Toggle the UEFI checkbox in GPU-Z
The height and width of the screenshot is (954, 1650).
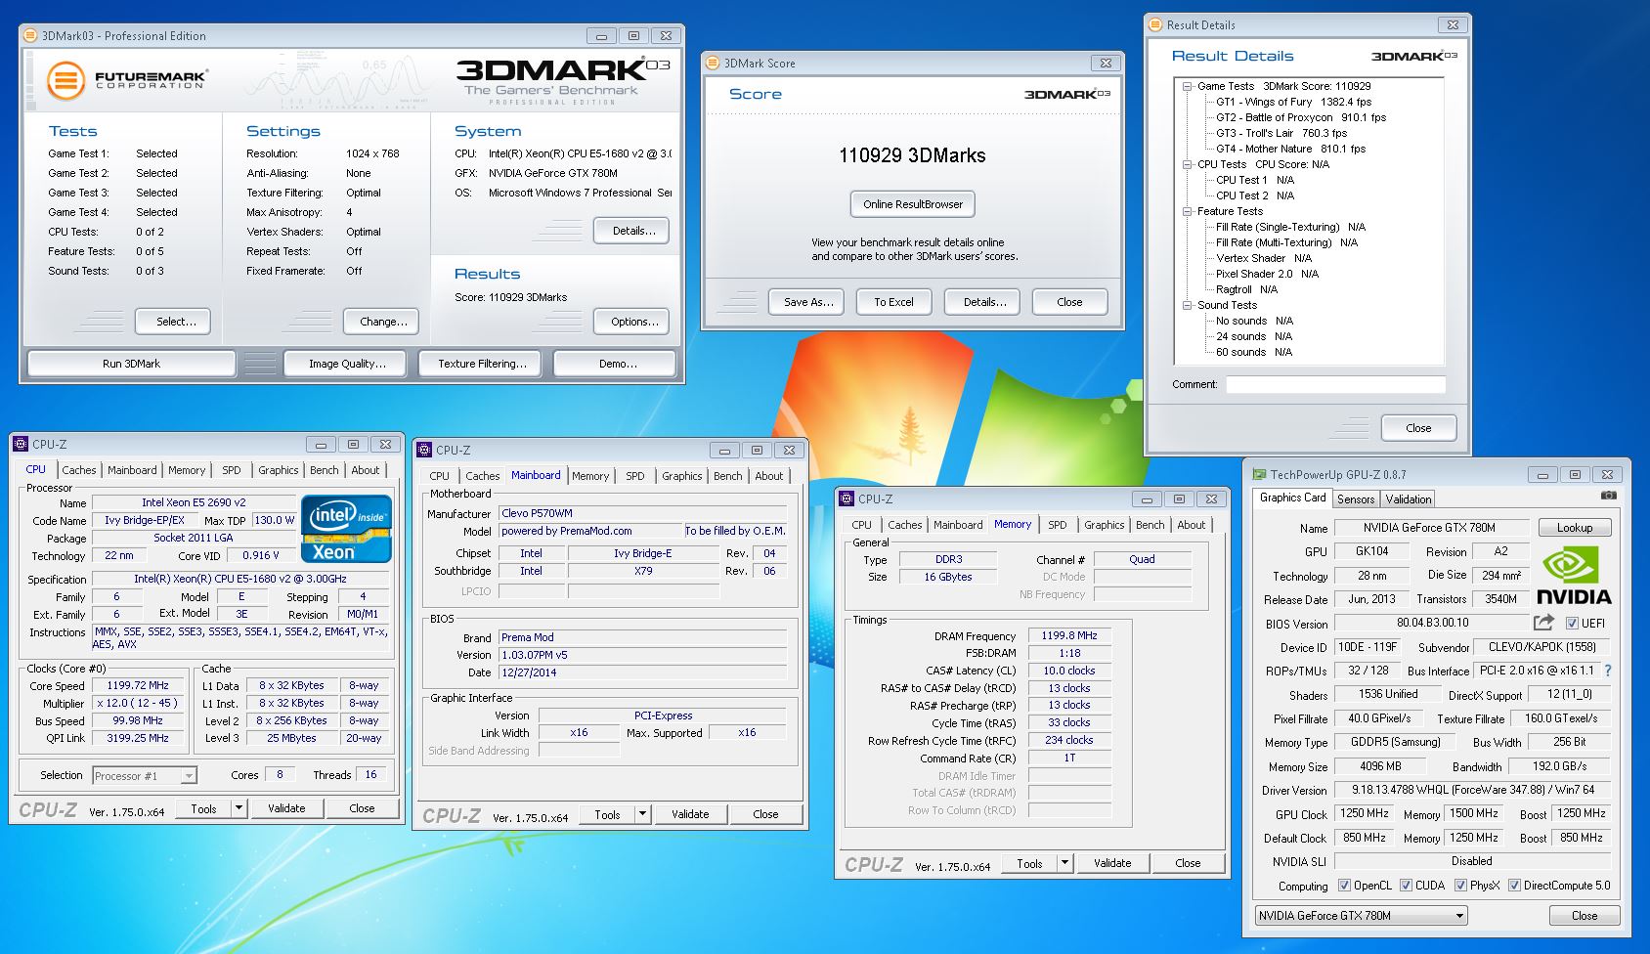[x=1572, y=623]
